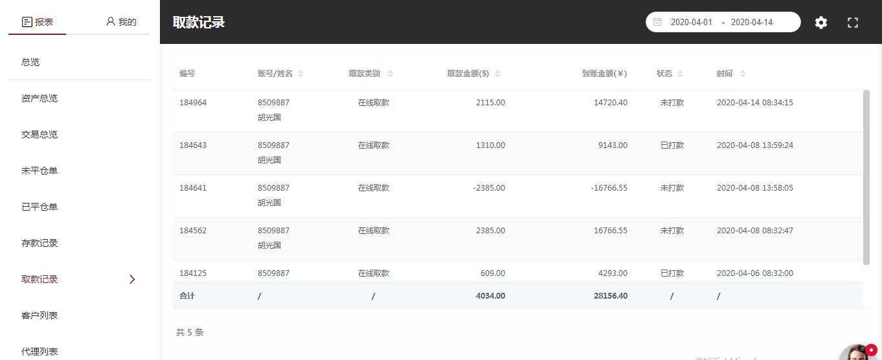Click the 到账金额(￥) column header
The image size is (882, 360).
pos(604,74)
